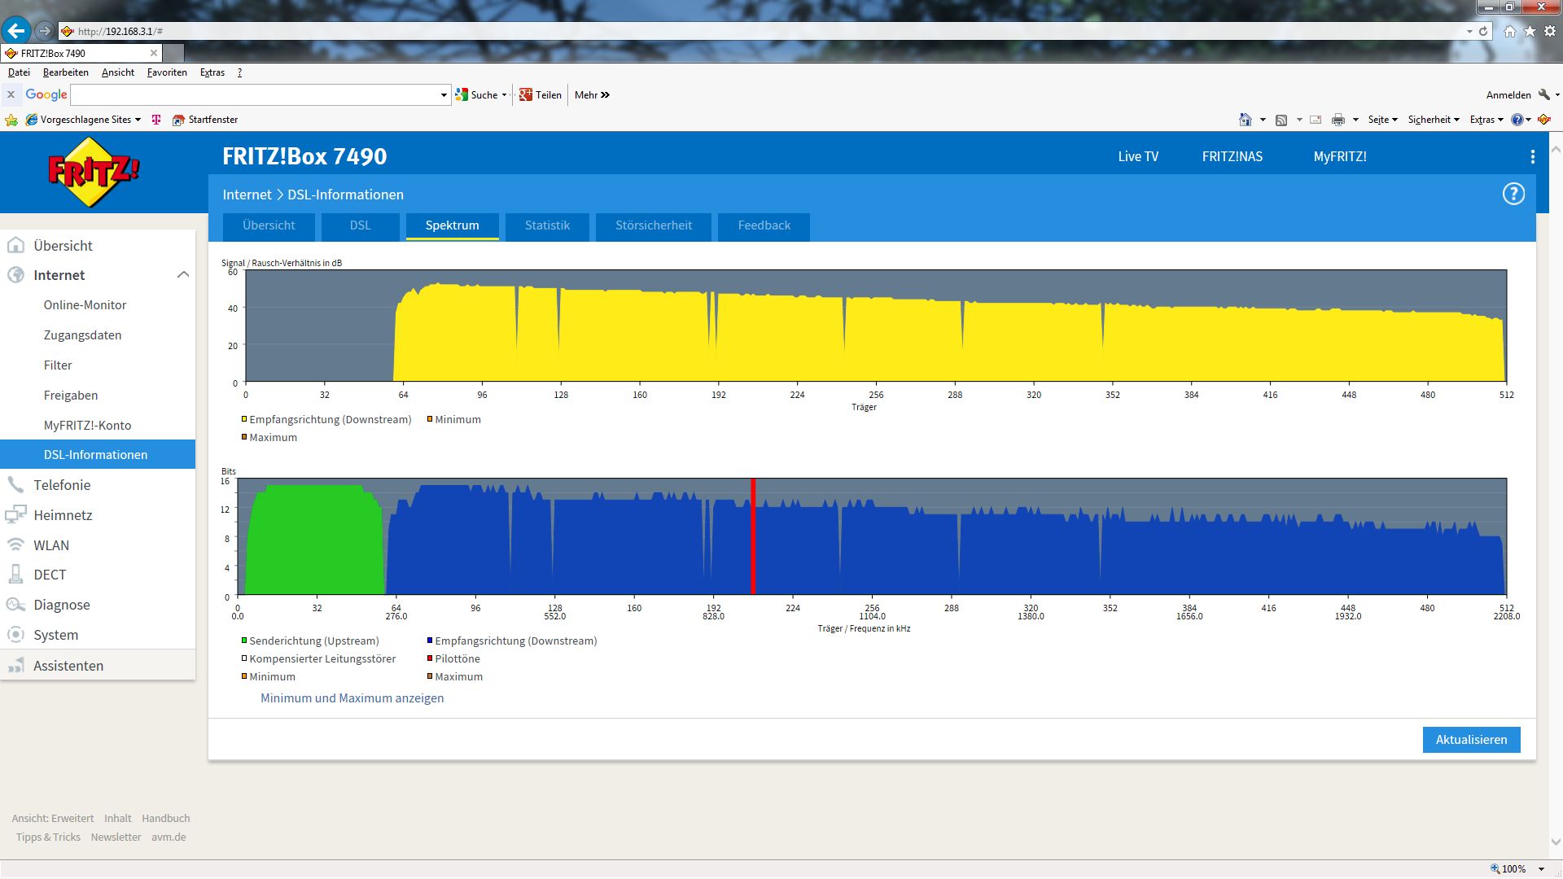Image resolution: width=1563 pixels, height=879 pixels.
Task: Open Live TV in the header
Action: [x=1138, y=156]
